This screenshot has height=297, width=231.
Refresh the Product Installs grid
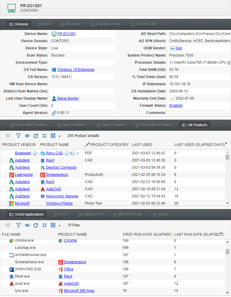coord(36,136)
